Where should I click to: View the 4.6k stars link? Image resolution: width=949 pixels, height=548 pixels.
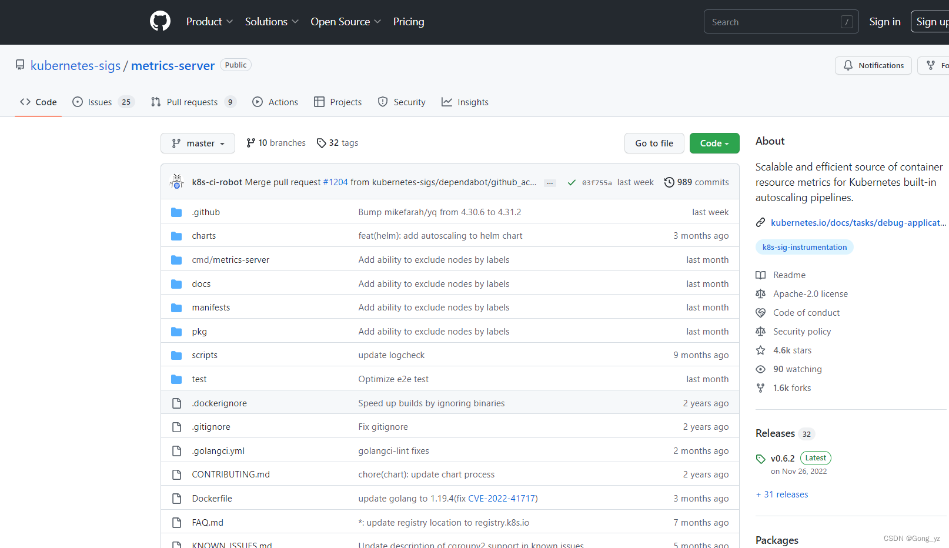[x=792, y=350]
